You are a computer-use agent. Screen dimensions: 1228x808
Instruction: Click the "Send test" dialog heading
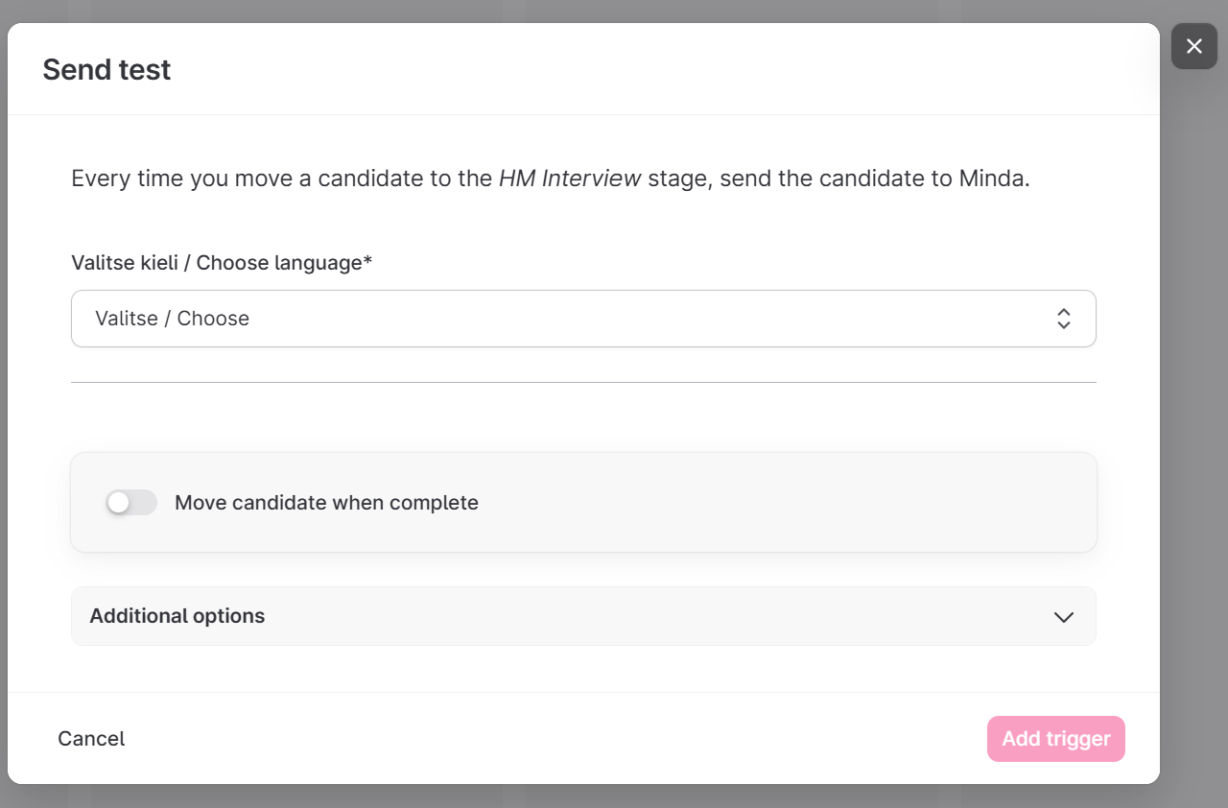tap(106, 70)
